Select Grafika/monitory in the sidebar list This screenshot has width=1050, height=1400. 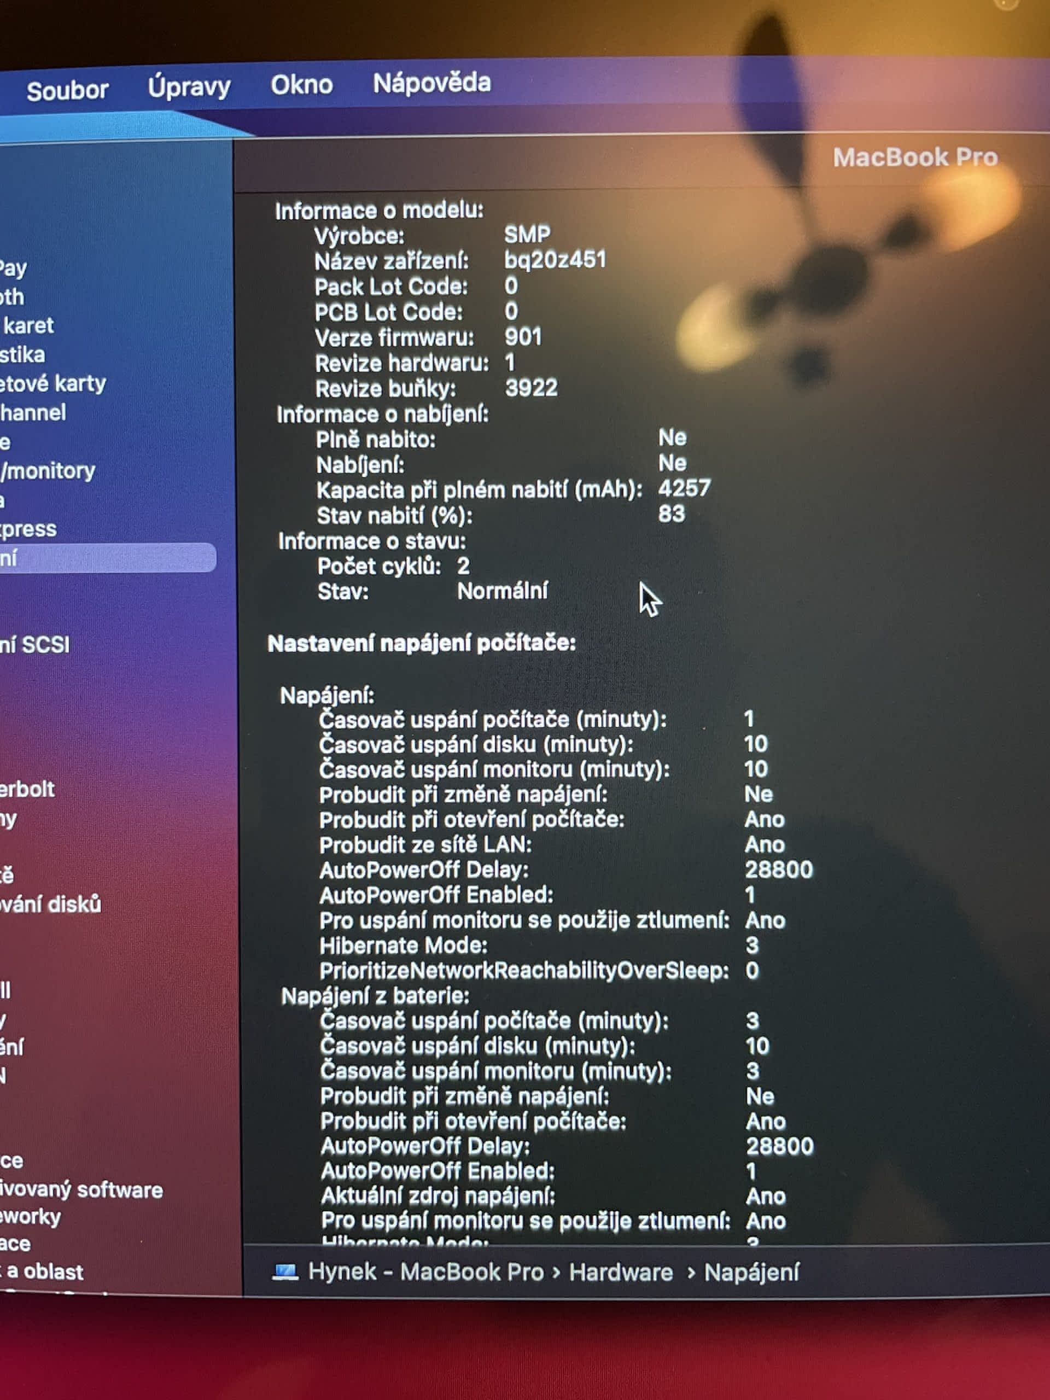[x=48, y=470]
